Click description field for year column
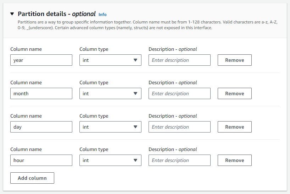 click(179, 60)
